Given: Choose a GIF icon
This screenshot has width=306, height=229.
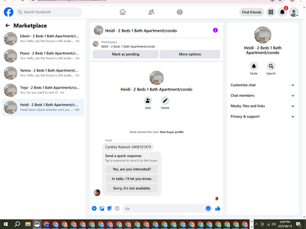Looking at the screenshot, I should point(117,208).
